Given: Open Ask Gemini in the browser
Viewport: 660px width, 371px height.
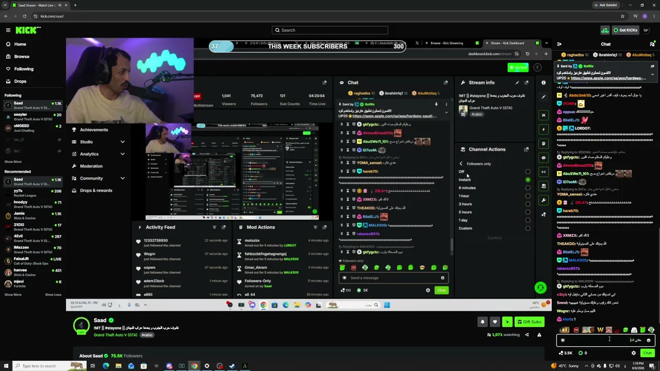Looking at the screenshot, I should point(605,5).
